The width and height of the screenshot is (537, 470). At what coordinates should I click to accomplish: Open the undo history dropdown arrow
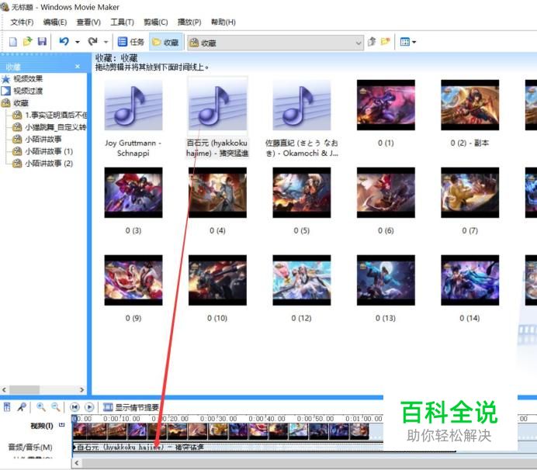(x=78, y=42)
